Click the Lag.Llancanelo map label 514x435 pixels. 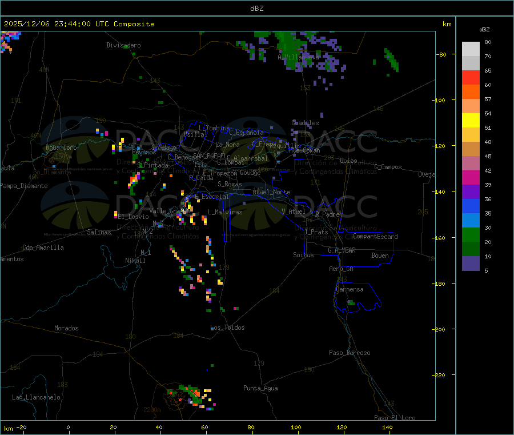point(36,397)
